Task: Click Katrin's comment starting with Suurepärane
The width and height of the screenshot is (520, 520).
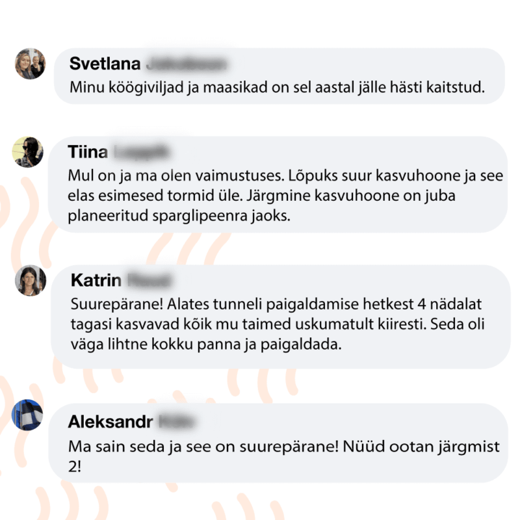Action: (278, 324)
